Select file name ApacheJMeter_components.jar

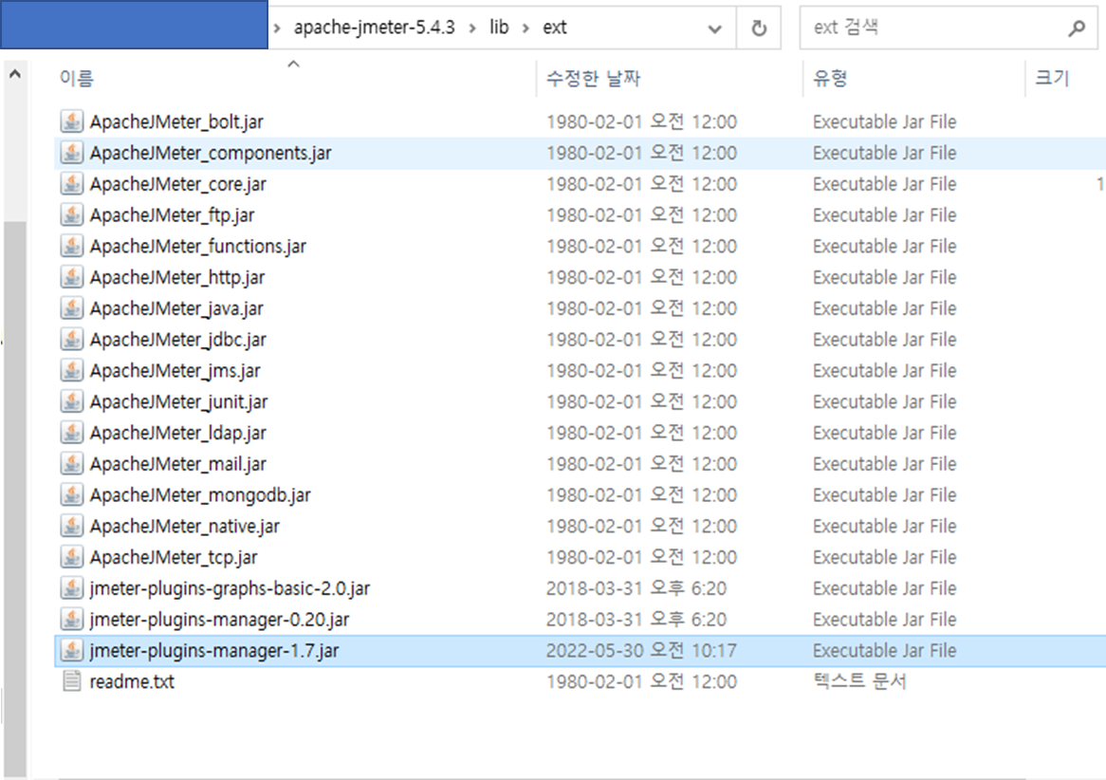coord(211,153)
